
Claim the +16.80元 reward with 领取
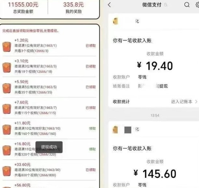[x=92, y=149]
